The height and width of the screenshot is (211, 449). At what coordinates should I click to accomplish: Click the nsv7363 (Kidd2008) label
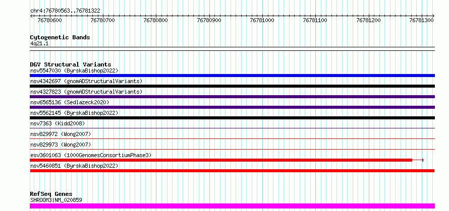[x=58, y=123]
